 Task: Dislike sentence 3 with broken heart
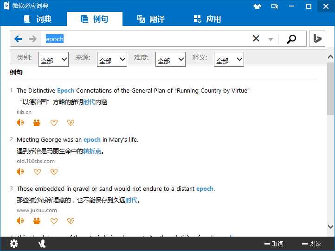(71, 221)
